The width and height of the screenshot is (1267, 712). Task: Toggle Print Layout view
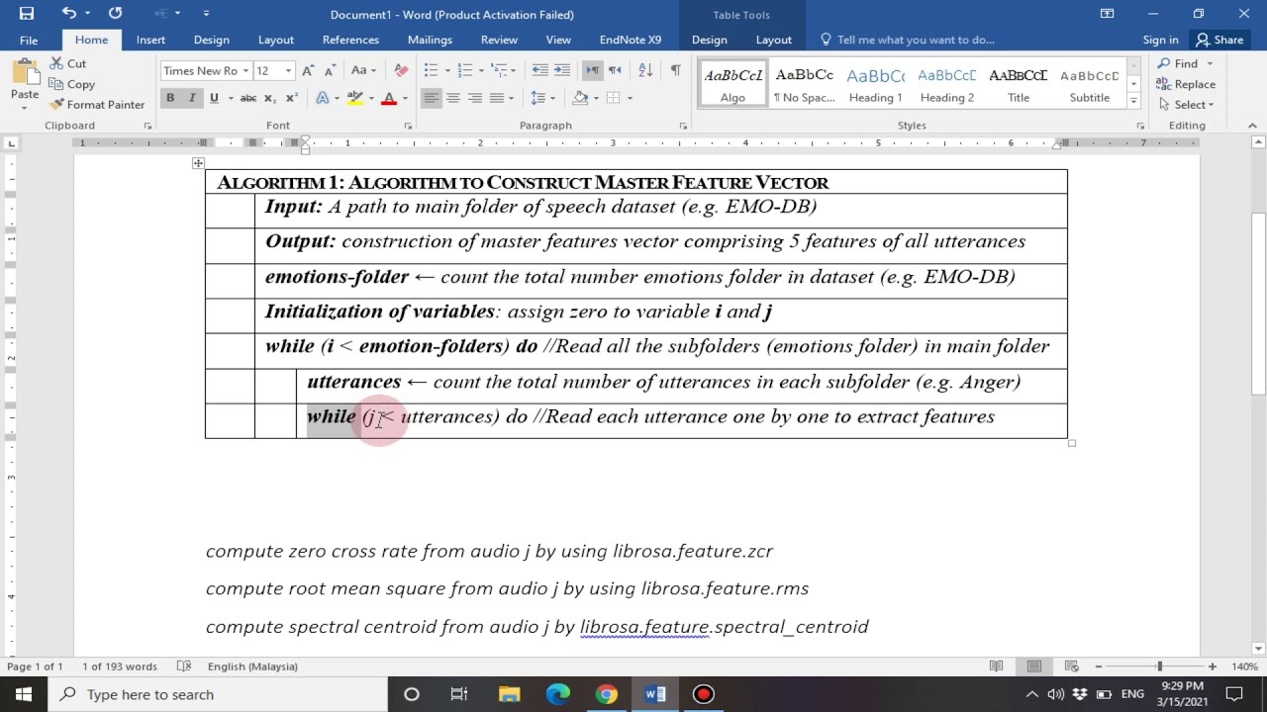(1033, 667)
